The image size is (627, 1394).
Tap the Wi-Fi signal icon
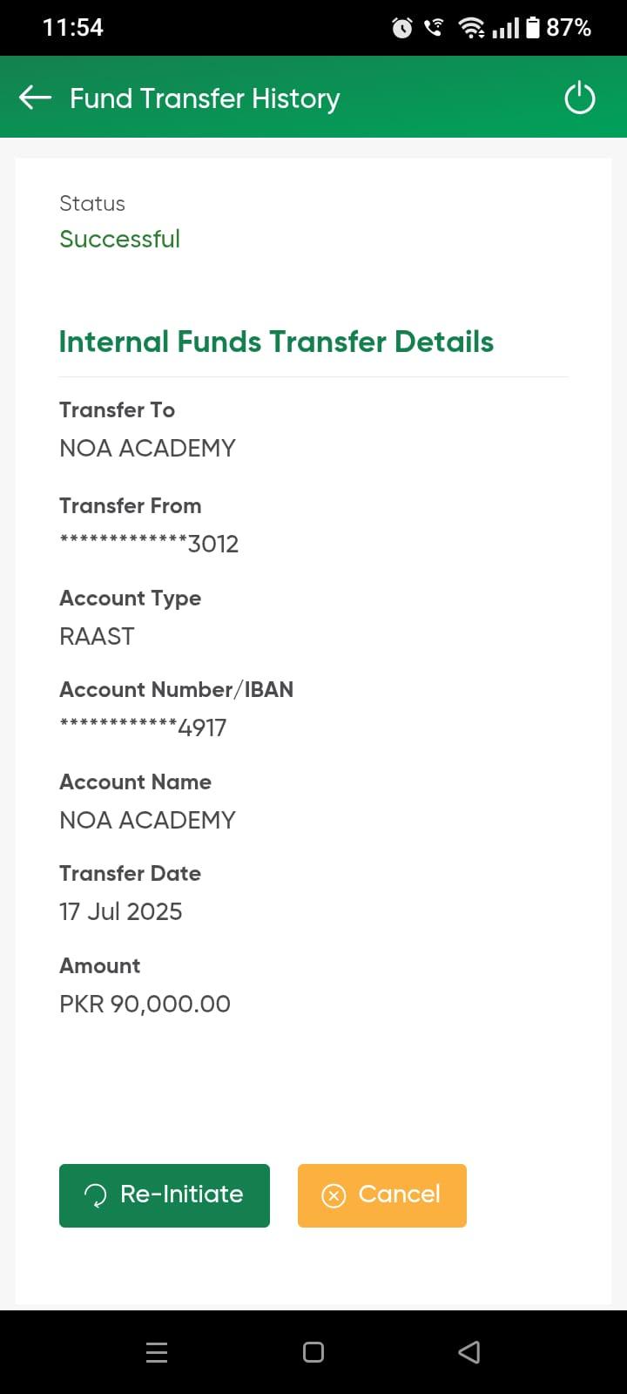click(x=472, y=28)
